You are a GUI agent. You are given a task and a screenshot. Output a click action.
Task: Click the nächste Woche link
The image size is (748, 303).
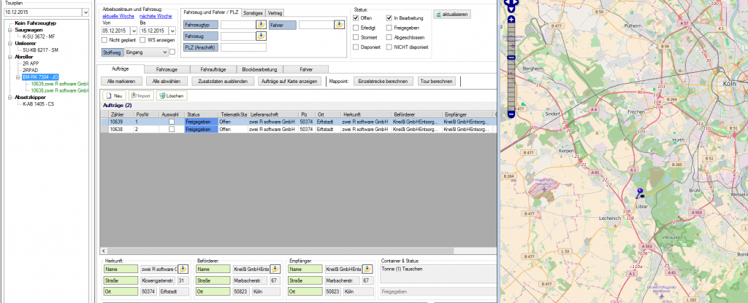pos(155,15)
